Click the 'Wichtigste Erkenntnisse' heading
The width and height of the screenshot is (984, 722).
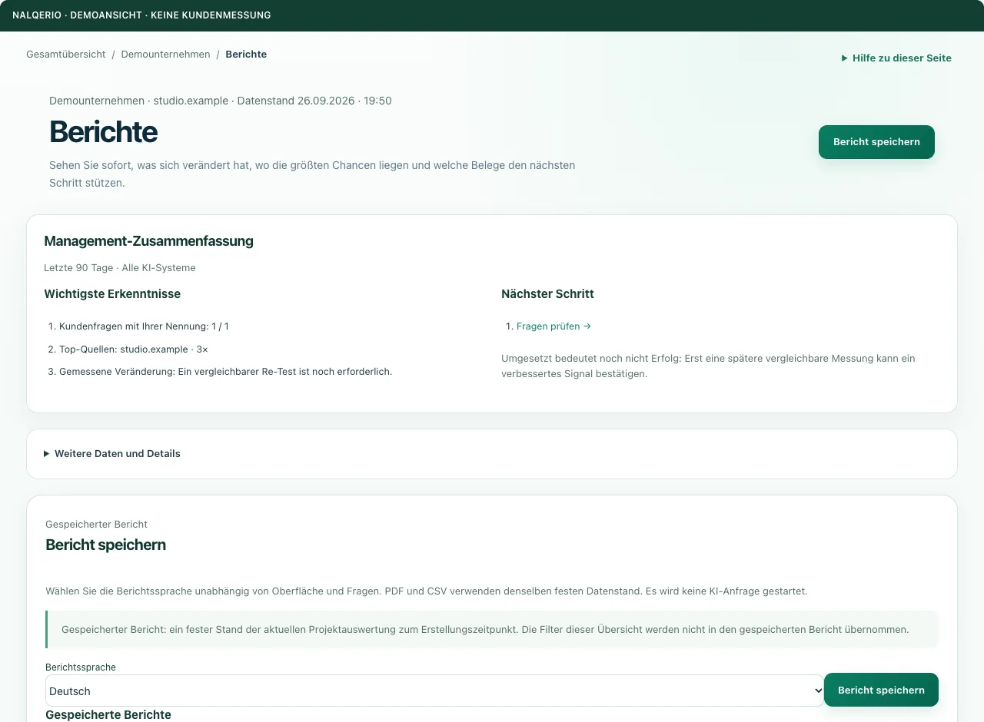112,294
